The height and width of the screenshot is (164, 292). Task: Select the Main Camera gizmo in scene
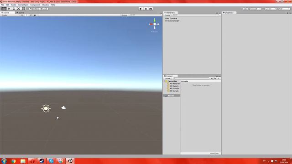63,108
